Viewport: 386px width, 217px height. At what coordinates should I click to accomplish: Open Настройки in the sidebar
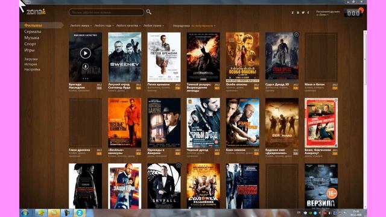coord(32,69)
